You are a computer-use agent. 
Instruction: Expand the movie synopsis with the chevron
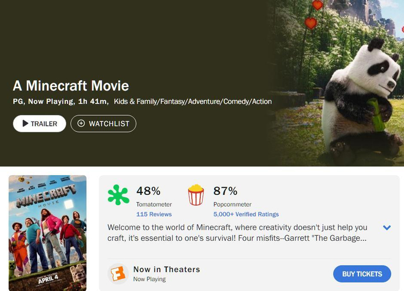[387, 228]
